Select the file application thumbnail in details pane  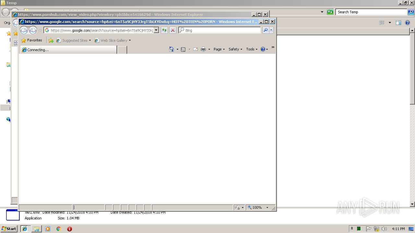pos(13,215)
